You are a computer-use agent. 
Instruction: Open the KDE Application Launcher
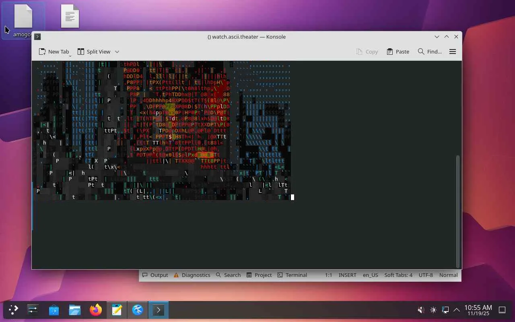[x=14, y=310]
